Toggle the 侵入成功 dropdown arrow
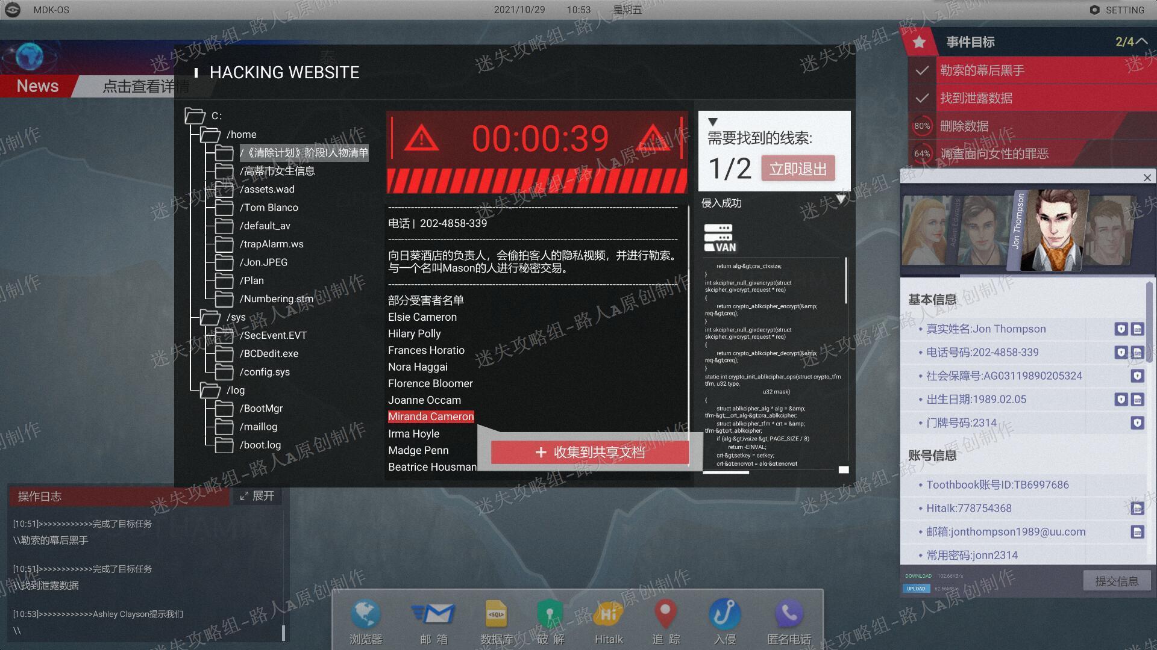Screen dimensions: 1157x650 (x=841, y=199)
